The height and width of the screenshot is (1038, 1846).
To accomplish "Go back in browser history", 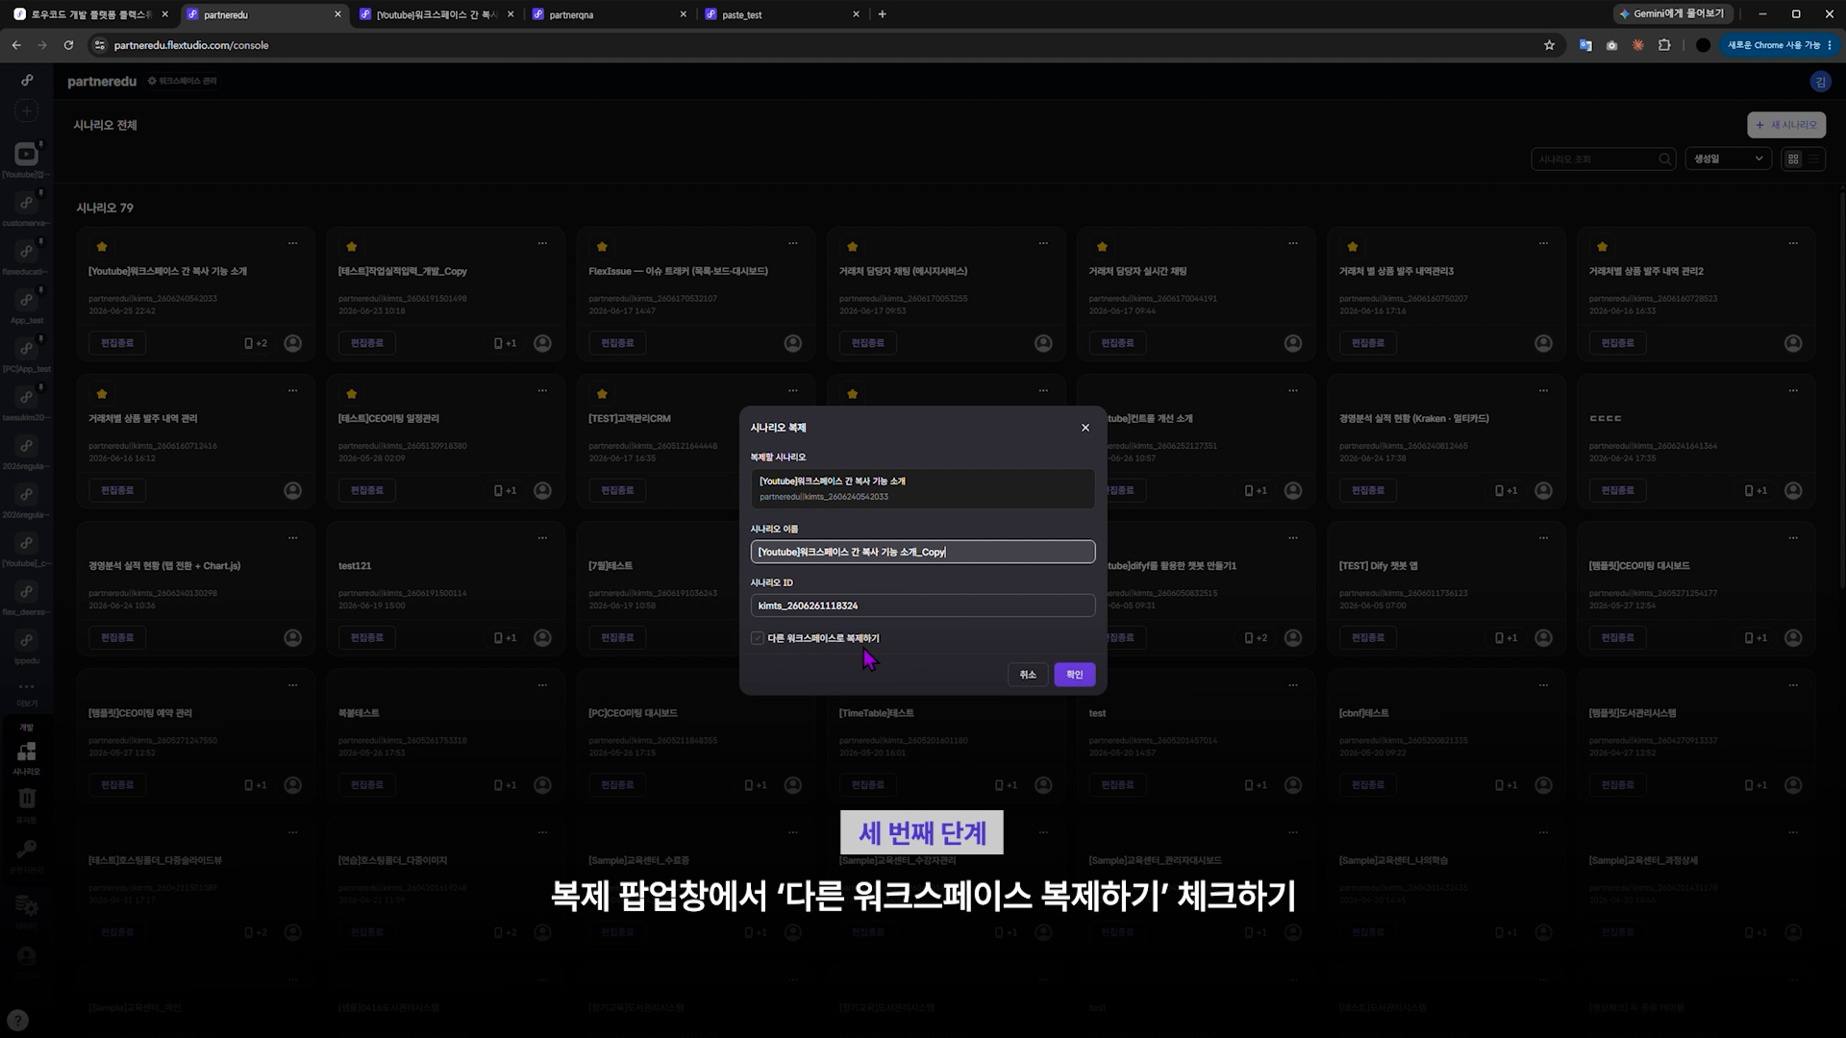I will tap(16, 45).
